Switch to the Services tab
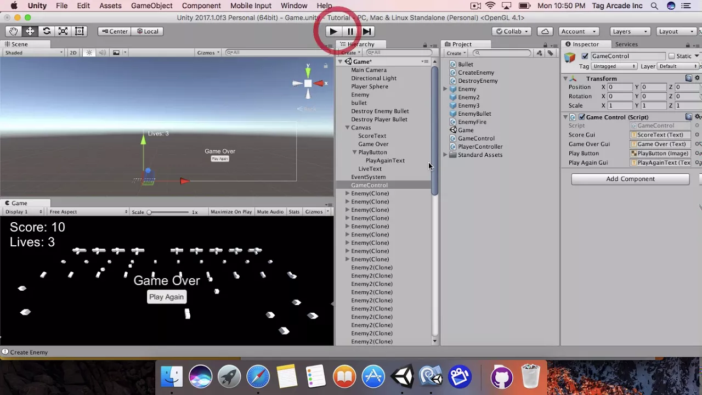 click(626, 44)
